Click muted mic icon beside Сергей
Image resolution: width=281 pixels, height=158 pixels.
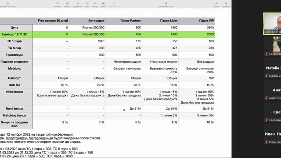coord(267,54)
